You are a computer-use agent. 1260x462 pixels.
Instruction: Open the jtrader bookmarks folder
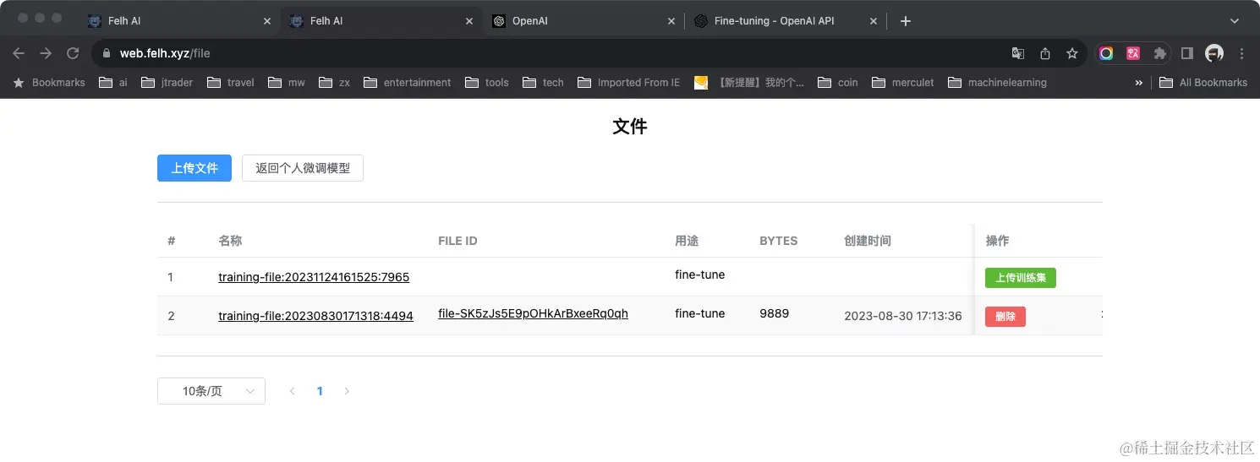coord(168,83)
